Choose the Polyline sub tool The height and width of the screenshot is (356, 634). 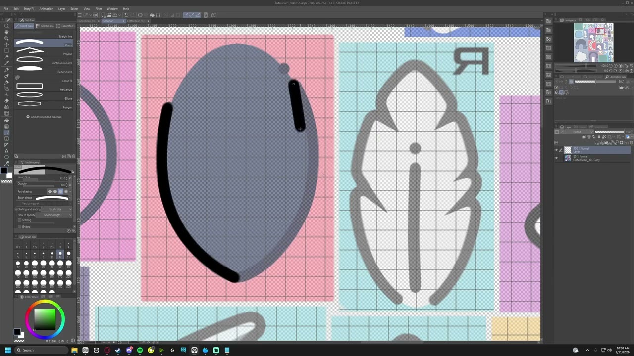click(x=44, y=52)
